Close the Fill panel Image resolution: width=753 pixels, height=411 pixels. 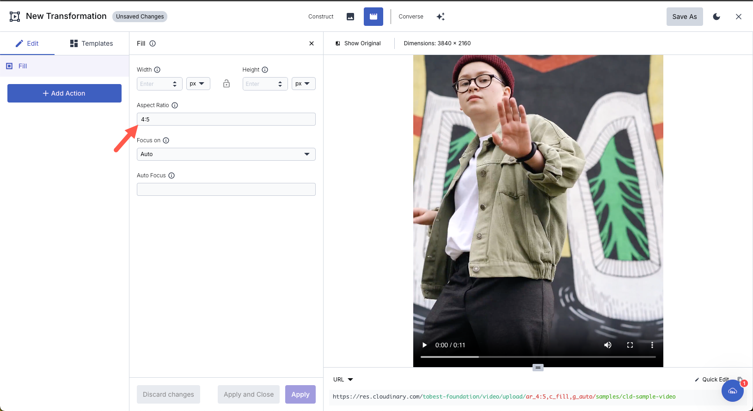point(312,43)
